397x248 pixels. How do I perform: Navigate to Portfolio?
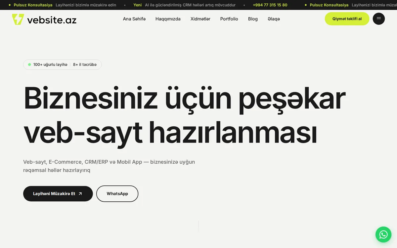click(229, 19)
